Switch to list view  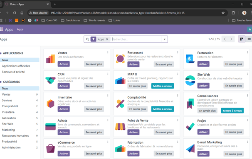pyautogui.click(x=249, y=39)
